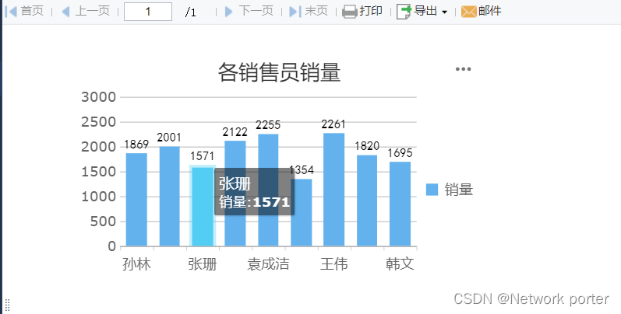This screenshot has height=314, width=621.
Task: Go to first page with 首页
Action: tap(25, 11)
